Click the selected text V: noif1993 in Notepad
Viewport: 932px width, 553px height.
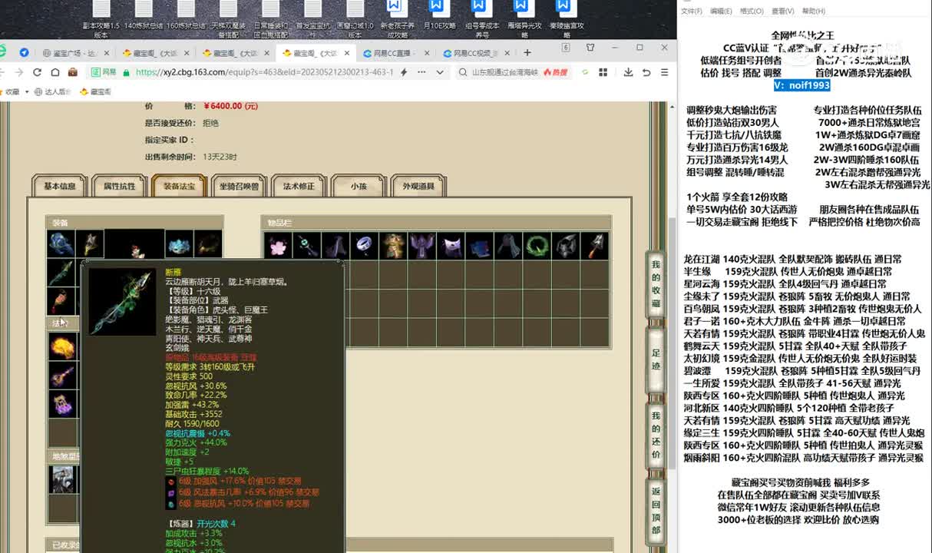[x=801, y=86]
